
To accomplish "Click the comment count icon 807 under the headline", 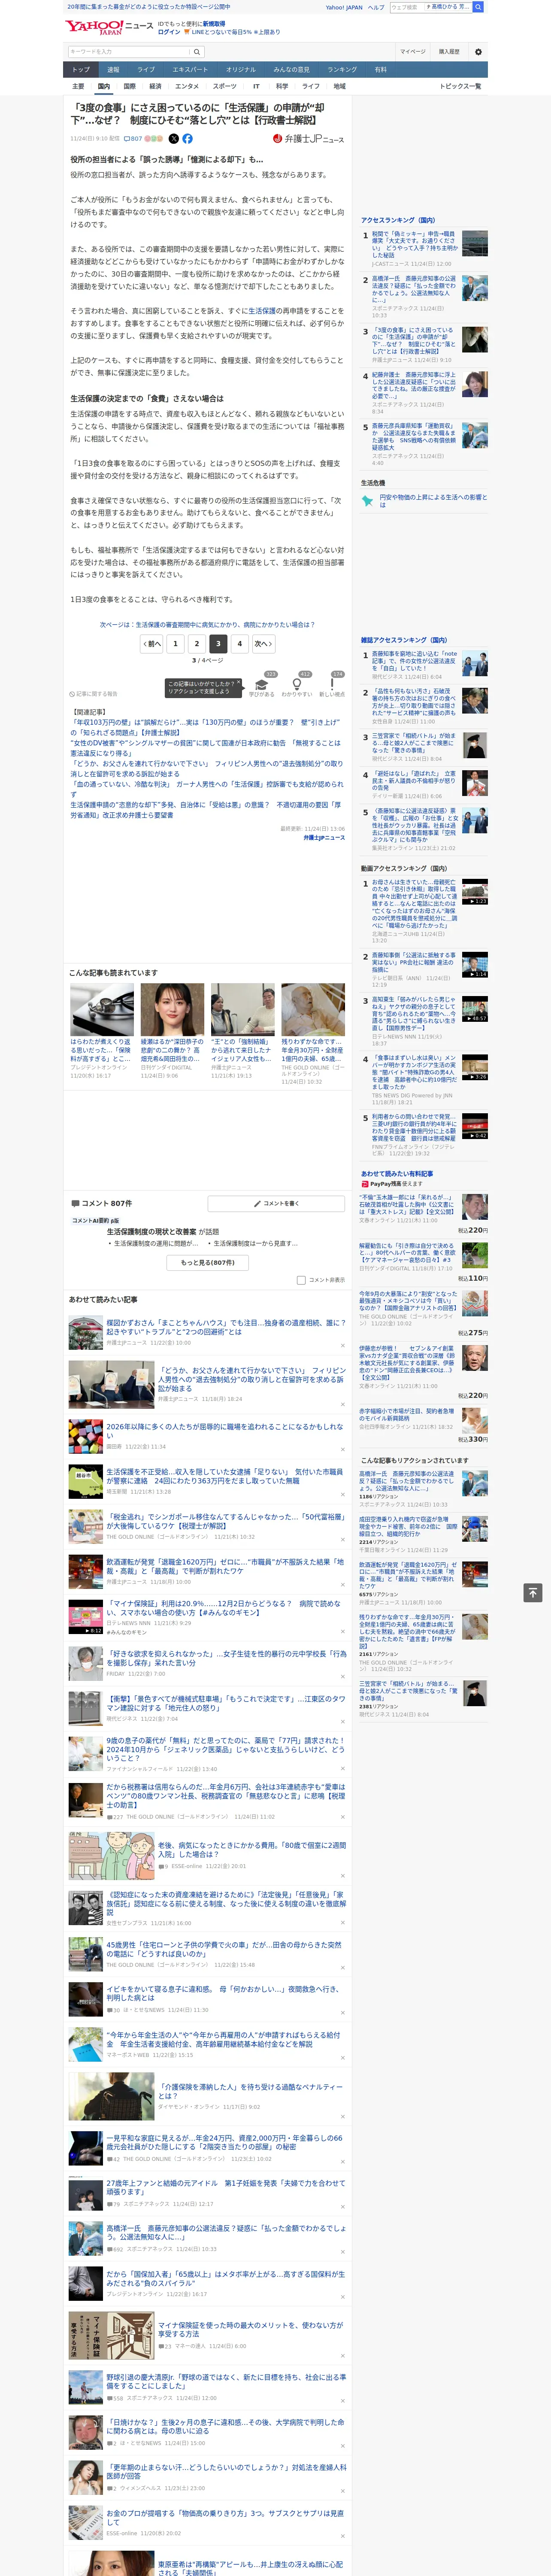I will coord(133,139).
